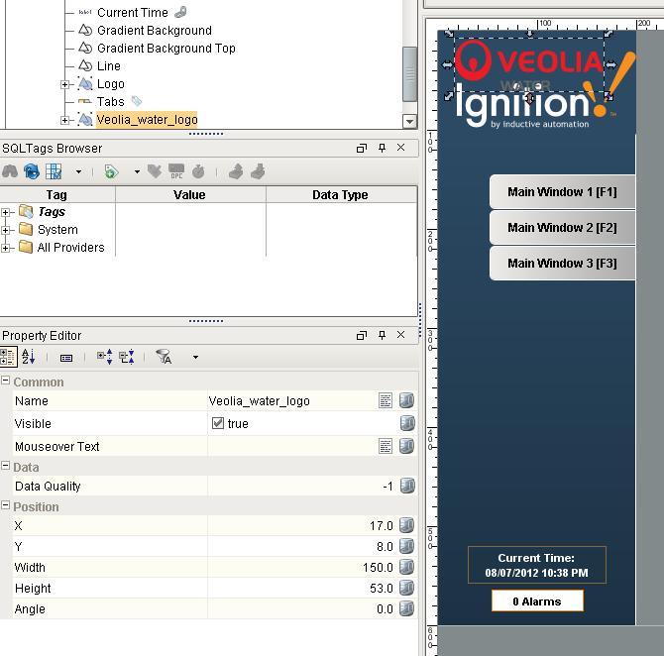Expand all property categories
The height and width of the screenshot is (656, 664).
tap(105, 357)
